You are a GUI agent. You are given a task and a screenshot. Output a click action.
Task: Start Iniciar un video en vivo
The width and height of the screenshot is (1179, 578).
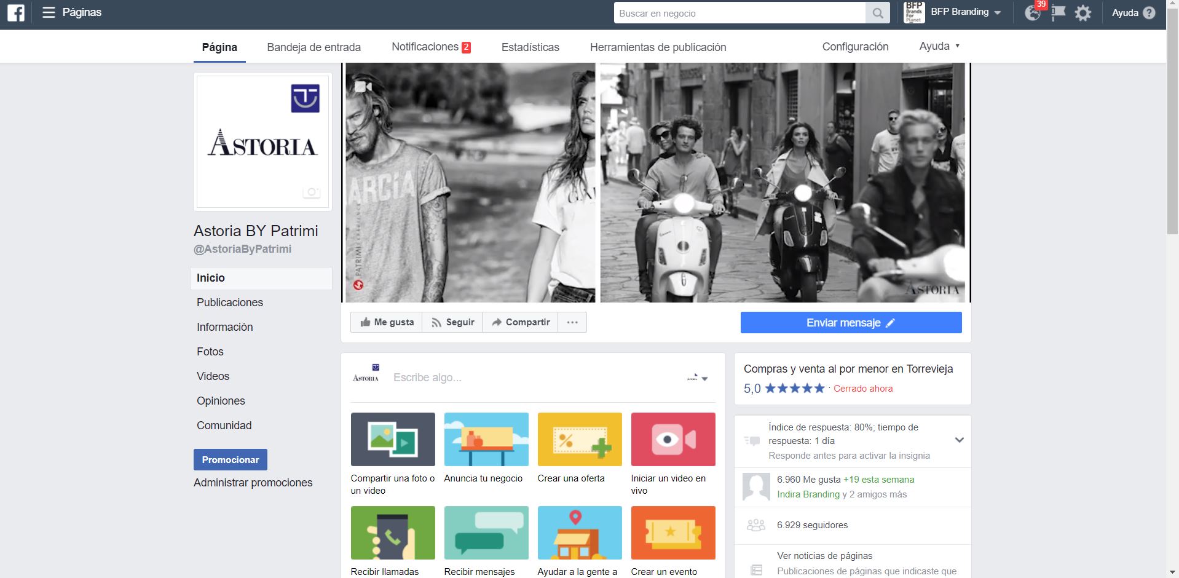[672, 439]
